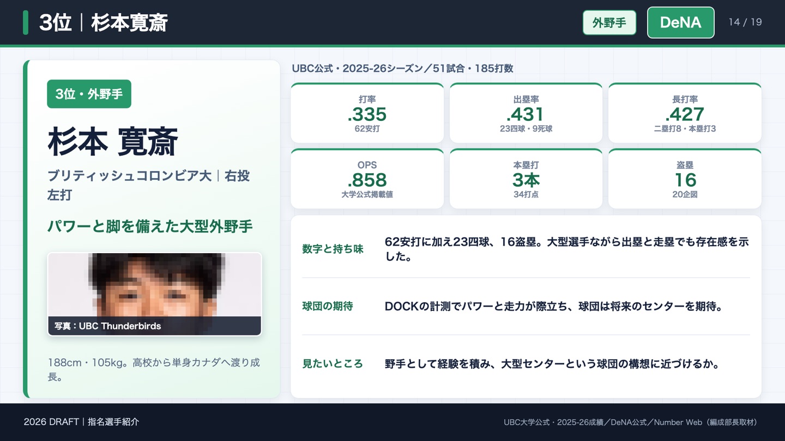Click the OPS .858 stat card
785x441 pixels.
click(x=367, y=179)
